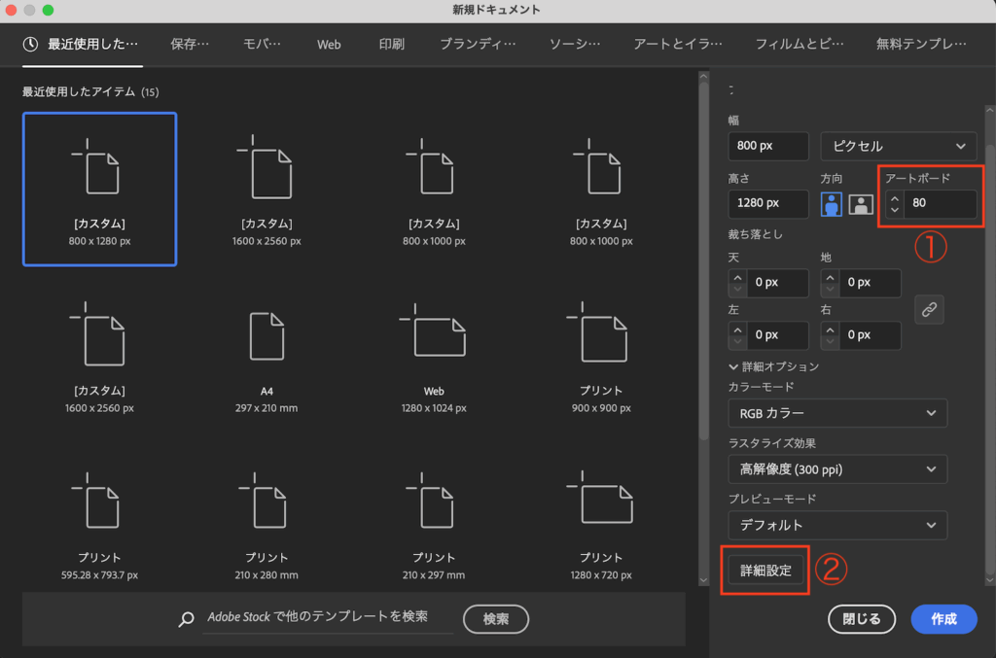Screen dimensions: 996x658
Task: Set orientation to portrait
Action: tap(833, 204)
